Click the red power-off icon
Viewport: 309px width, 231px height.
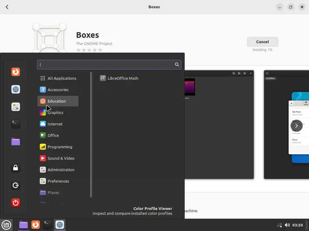click(x=16, y=203)
